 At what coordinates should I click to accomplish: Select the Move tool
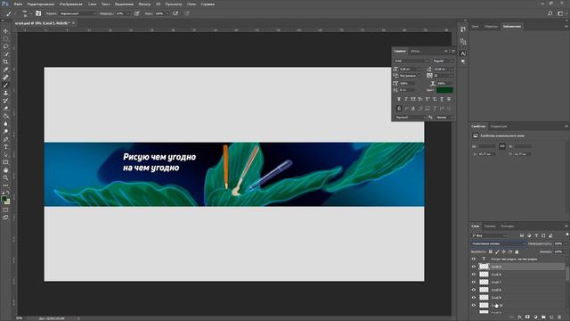[5, 31]
